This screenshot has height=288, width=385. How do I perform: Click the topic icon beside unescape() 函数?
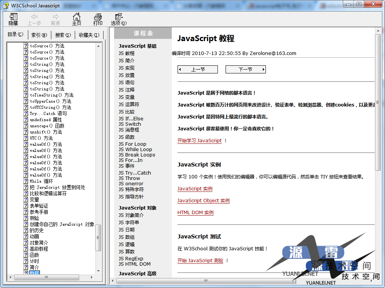pyautogui.click(x=26, y=126)
